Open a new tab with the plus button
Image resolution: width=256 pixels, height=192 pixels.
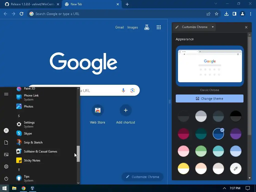click(127, 4)
